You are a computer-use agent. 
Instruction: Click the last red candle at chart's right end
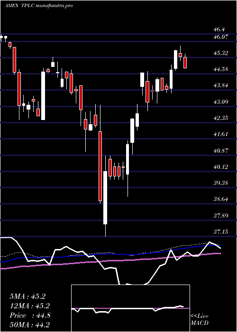185,63
